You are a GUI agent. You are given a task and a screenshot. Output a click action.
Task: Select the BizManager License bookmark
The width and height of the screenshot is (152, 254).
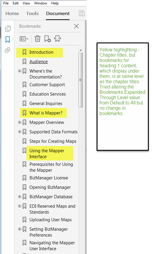[x=49, y=178]
